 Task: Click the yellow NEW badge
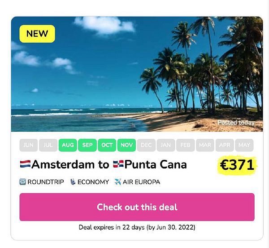click(x=37, y=34)
